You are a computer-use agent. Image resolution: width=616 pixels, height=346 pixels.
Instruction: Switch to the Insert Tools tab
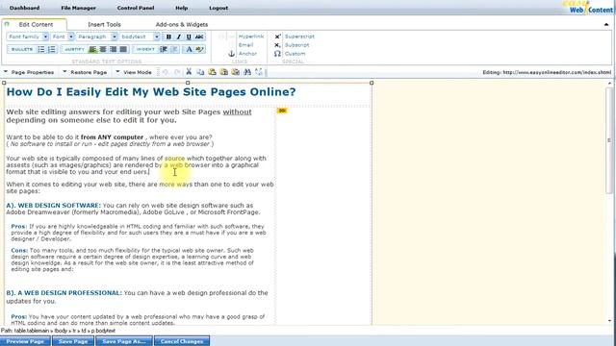point(104,24)
